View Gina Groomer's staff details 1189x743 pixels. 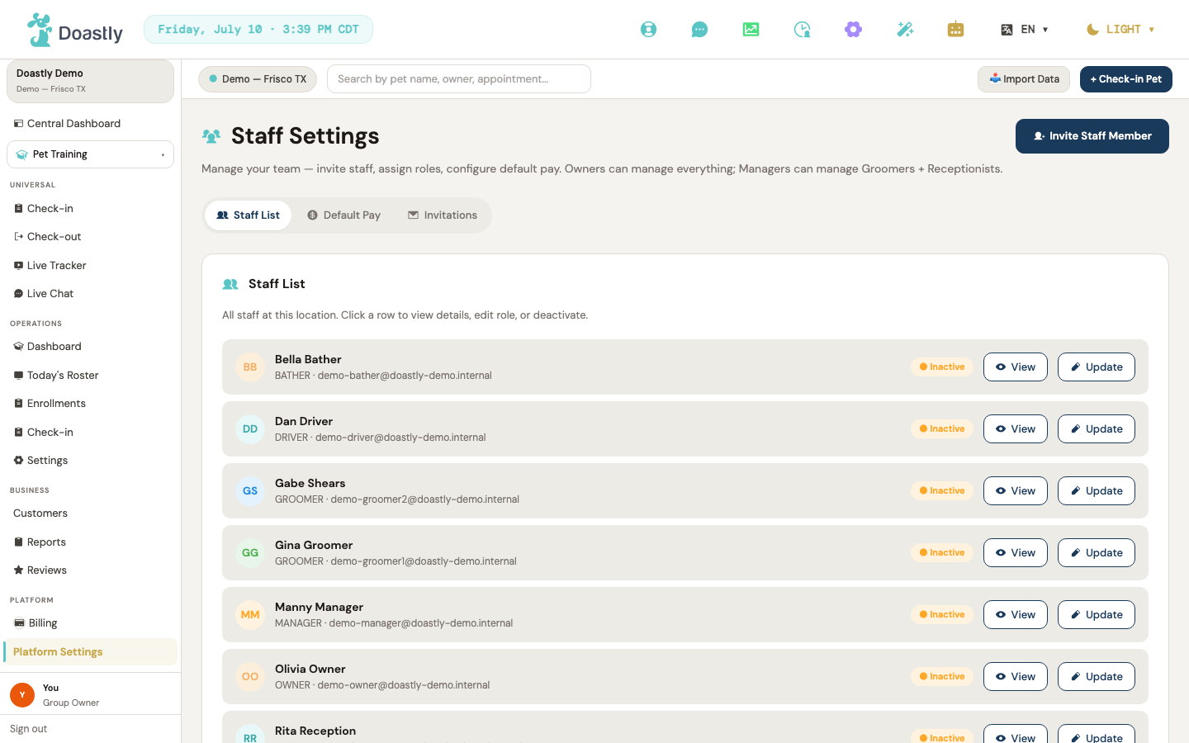coord(1016,553)
